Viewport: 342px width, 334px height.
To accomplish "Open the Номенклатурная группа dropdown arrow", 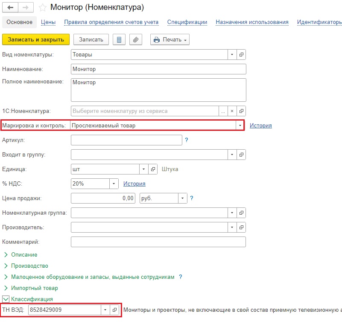I will point(232,213).
